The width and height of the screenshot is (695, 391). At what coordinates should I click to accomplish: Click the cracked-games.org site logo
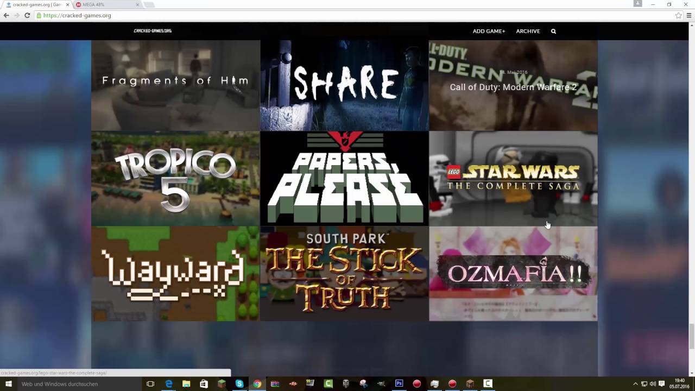click(x=153, y=31)
